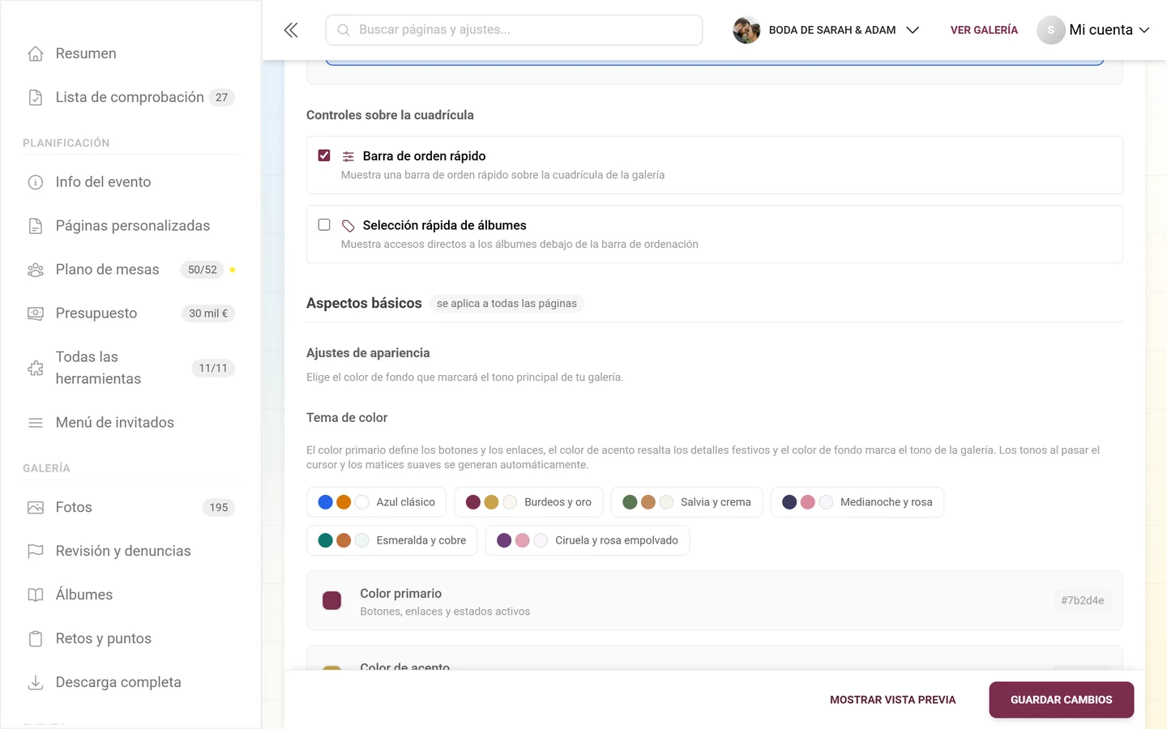
Task: Apply the Salvia y crema theme
Action: click(x=686, y=502)
